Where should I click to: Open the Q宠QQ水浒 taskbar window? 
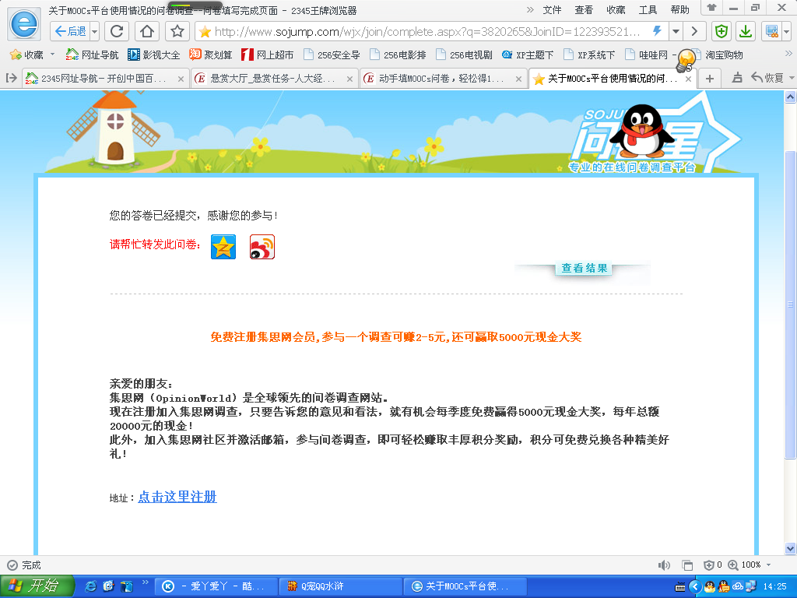pos(341,586)
